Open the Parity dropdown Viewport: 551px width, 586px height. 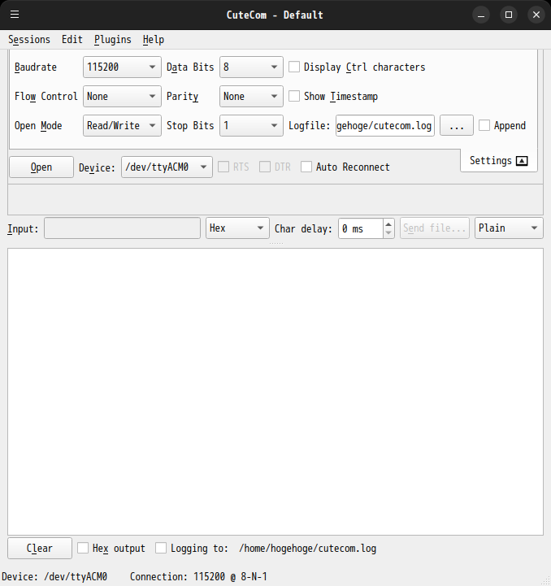click(x=251, y=96)
